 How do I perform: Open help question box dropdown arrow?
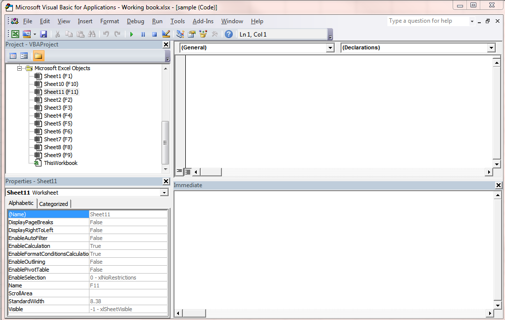[472, 21]
